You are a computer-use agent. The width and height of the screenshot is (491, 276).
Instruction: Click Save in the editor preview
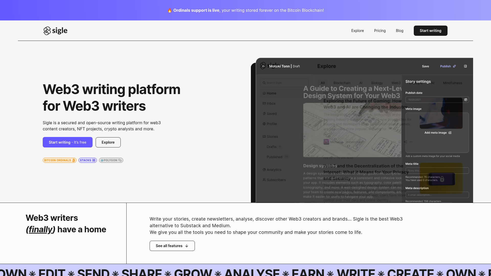tap(426, 66)
